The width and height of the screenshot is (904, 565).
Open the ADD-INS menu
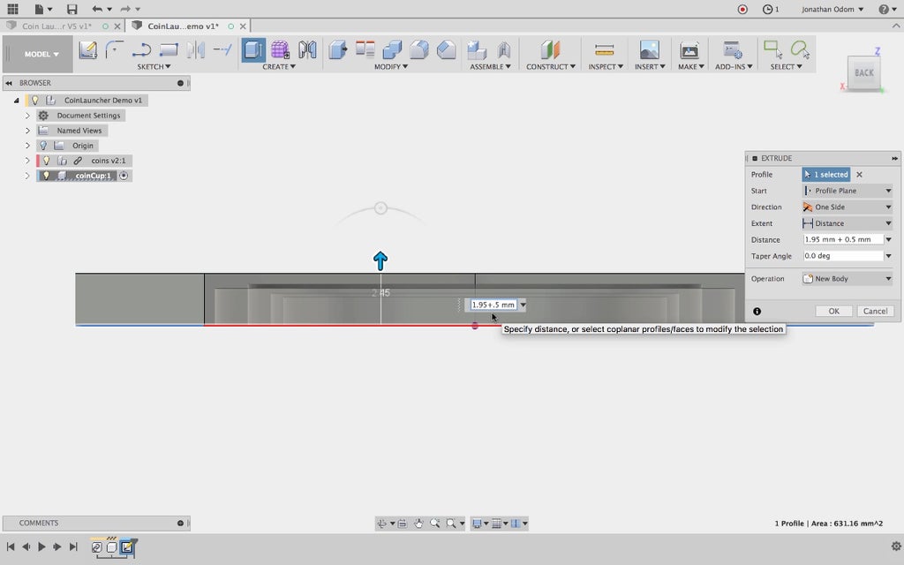click(x=734, y=67)
